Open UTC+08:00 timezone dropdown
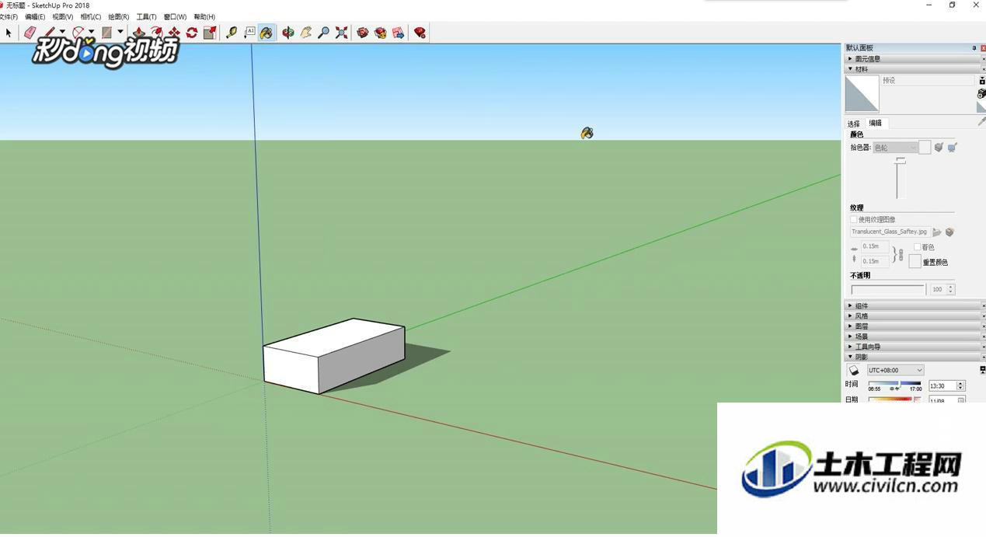 tap(895, 370)
